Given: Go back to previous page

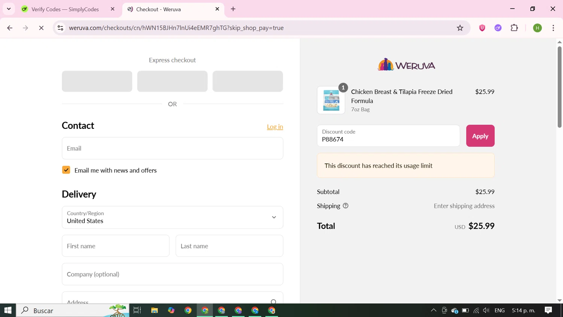Looking at the screenshot, I should (10, 28).
